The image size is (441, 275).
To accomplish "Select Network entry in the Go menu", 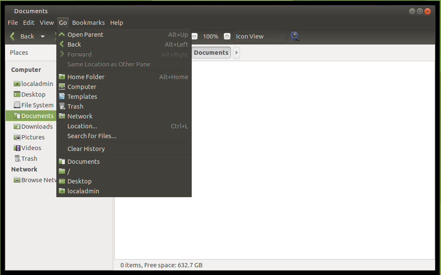I will (80, 116).
